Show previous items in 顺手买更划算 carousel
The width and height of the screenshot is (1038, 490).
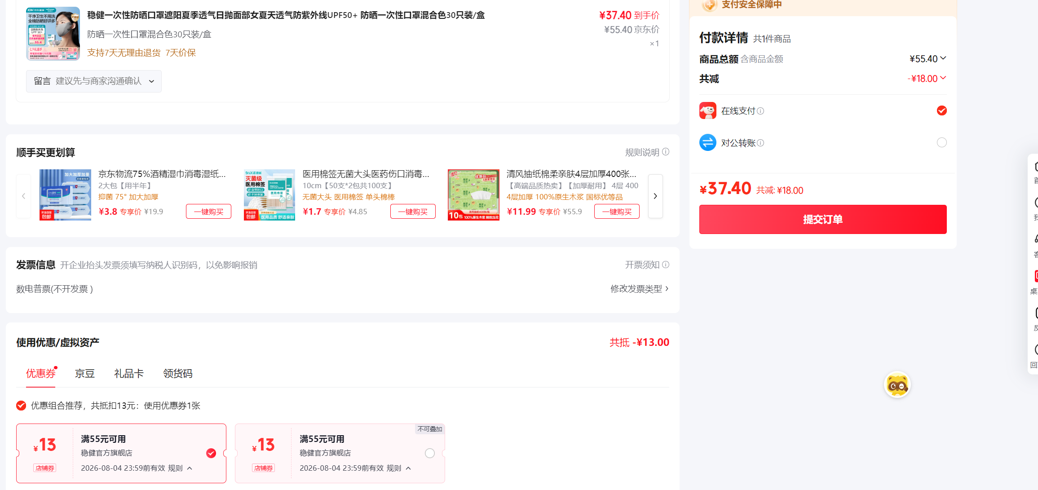coord(23,196)
